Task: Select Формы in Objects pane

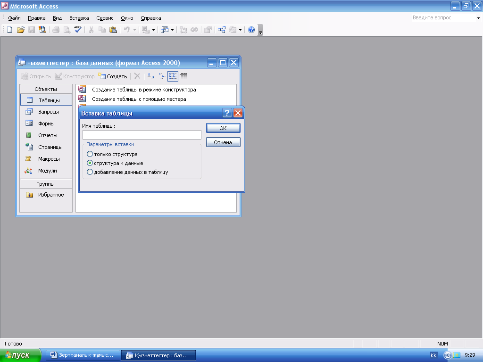Action: click(46, 123)
